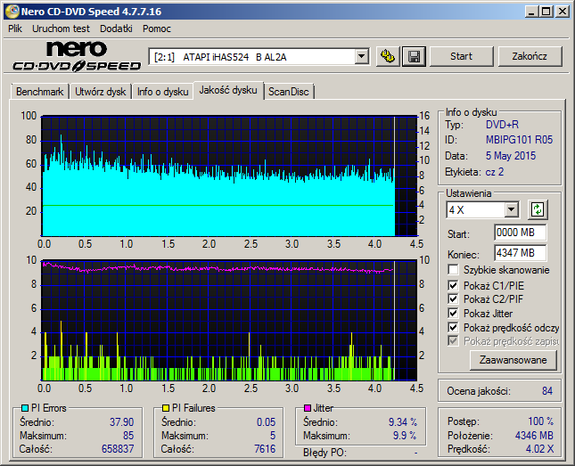Click the Położenie value 4346 MB

point(534,436)
